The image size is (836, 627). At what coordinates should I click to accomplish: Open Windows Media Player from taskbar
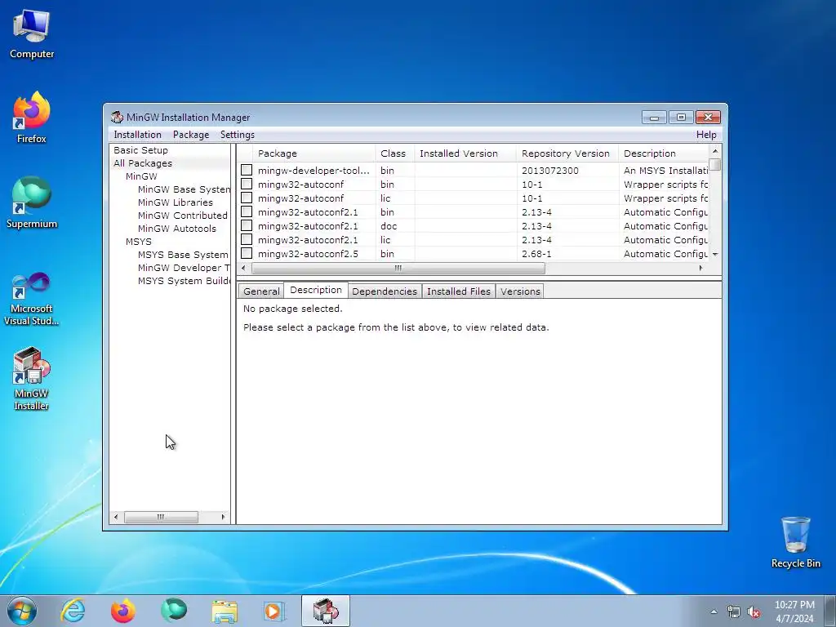coord(274,611)
